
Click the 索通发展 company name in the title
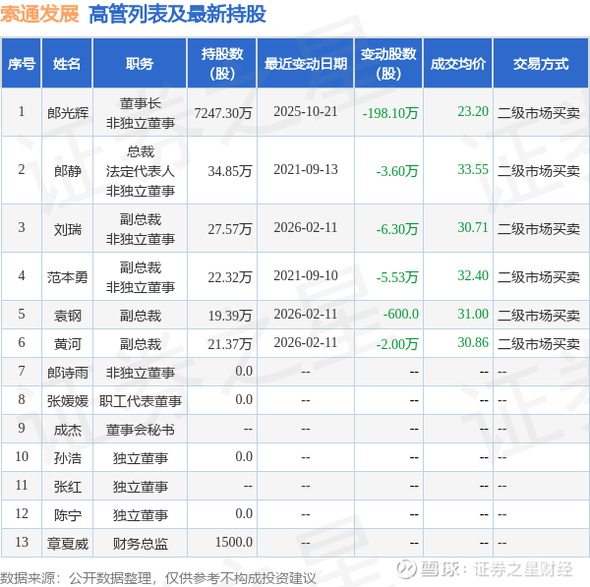coord(40,14)
